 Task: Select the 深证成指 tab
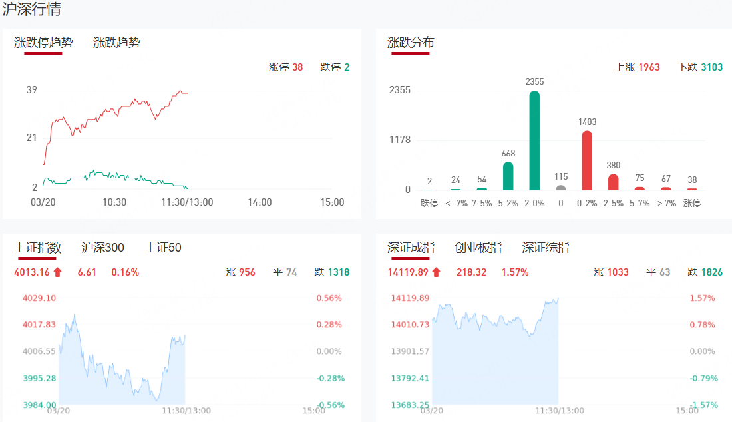[411, 248]
